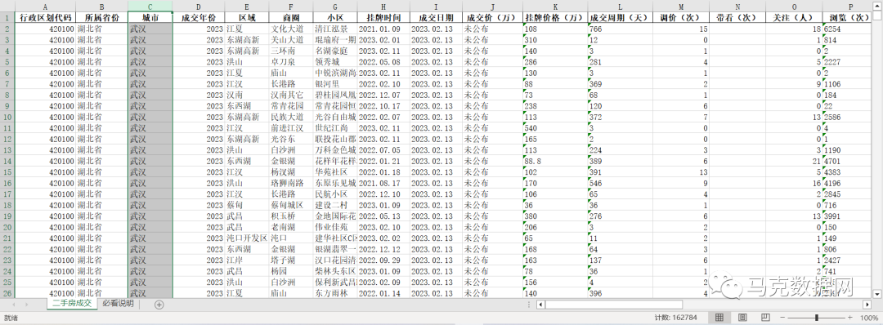
Task: Click horizontal scrollbar right arrow
Action: (867, 305)
